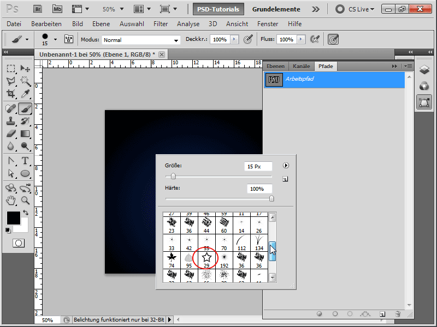This screenshot has width=437, height=327.
Task: Toggle the Brush panel button
Action: pos(69,39)
